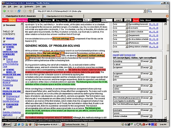The width and height of the screenshot is (171, 128).
Task: Open the Importance dropdown
Action: [87, 20]
